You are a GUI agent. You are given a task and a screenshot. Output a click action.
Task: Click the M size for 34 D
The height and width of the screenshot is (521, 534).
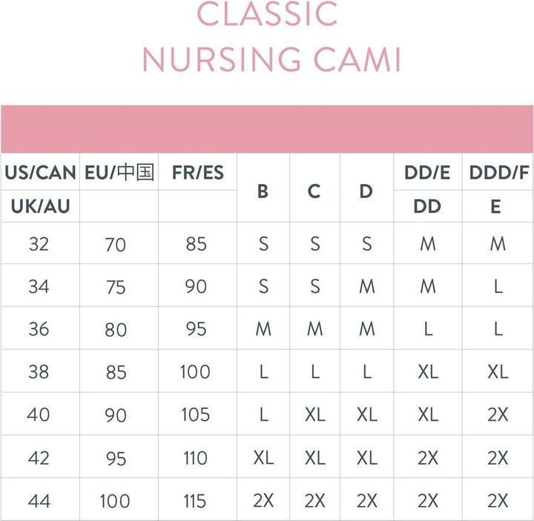(367, 286)
